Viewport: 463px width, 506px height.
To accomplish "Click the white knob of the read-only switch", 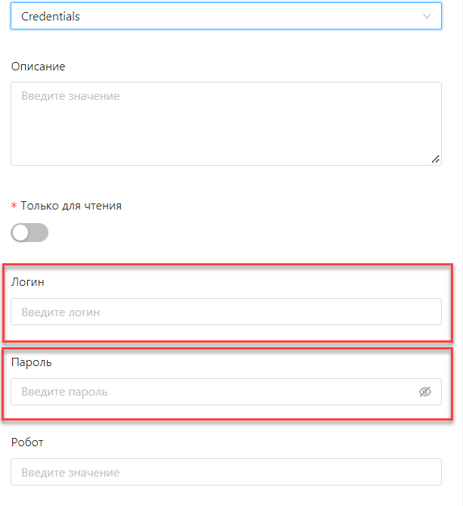I will pyautogui.click(x=21, y=233).
